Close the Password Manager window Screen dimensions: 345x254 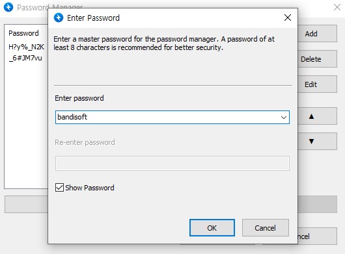point(337,7)
